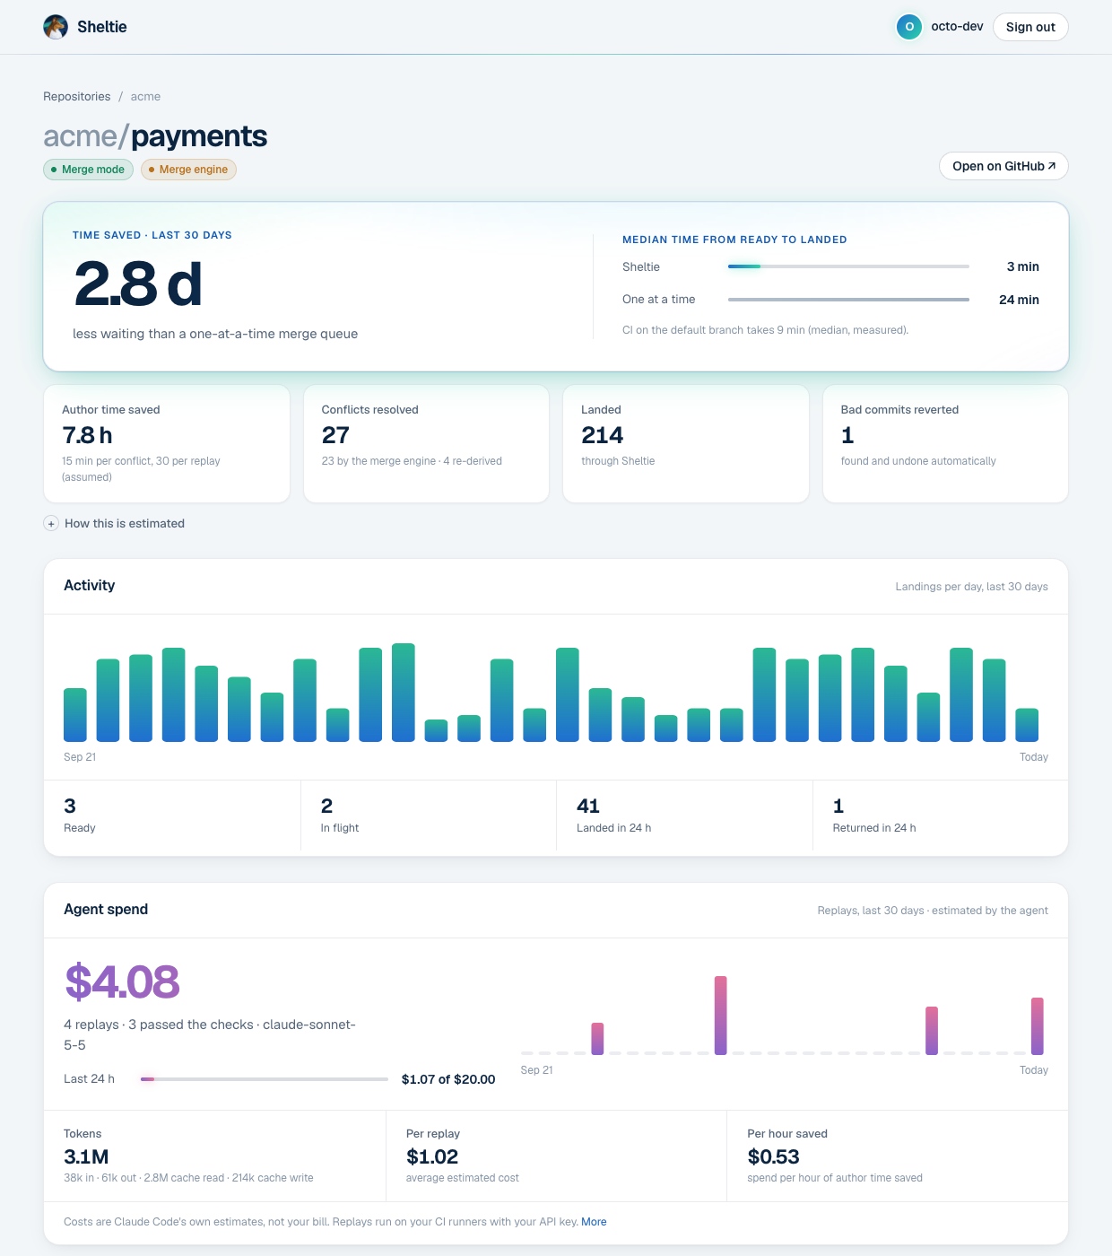
Task: Click the Sign out button
Action: pos(1030,27)
